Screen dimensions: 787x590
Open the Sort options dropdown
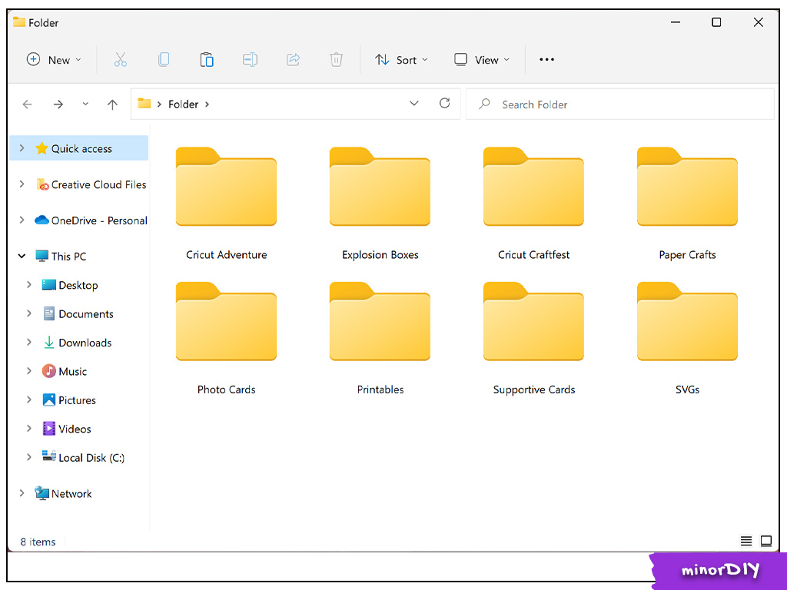point(401,60)
